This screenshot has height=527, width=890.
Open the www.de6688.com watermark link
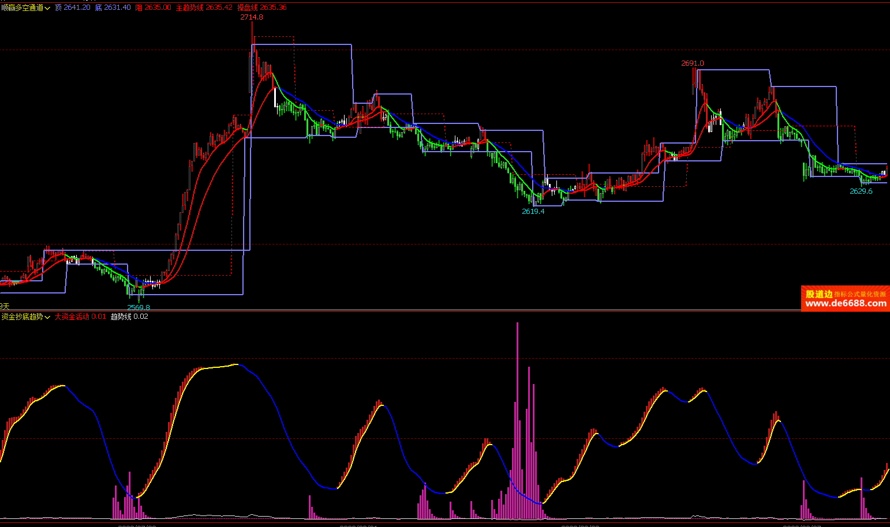[x=846, y=304]
